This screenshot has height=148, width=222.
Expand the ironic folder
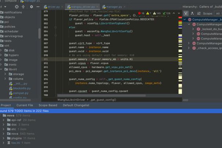click(1, 65)
